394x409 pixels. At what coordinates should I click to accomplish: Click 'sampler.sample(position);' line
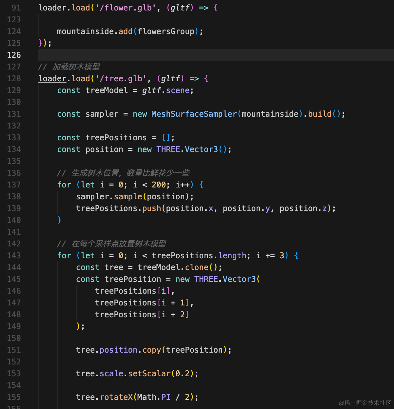pos(135,197)
